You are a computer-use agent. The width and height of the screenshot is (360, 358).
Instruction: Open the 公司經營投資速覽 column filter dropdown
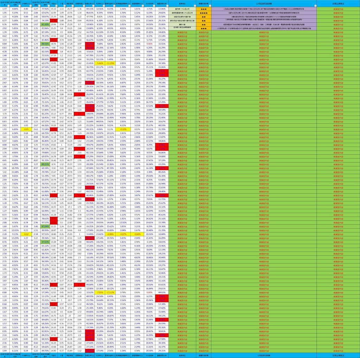[315, 6]
